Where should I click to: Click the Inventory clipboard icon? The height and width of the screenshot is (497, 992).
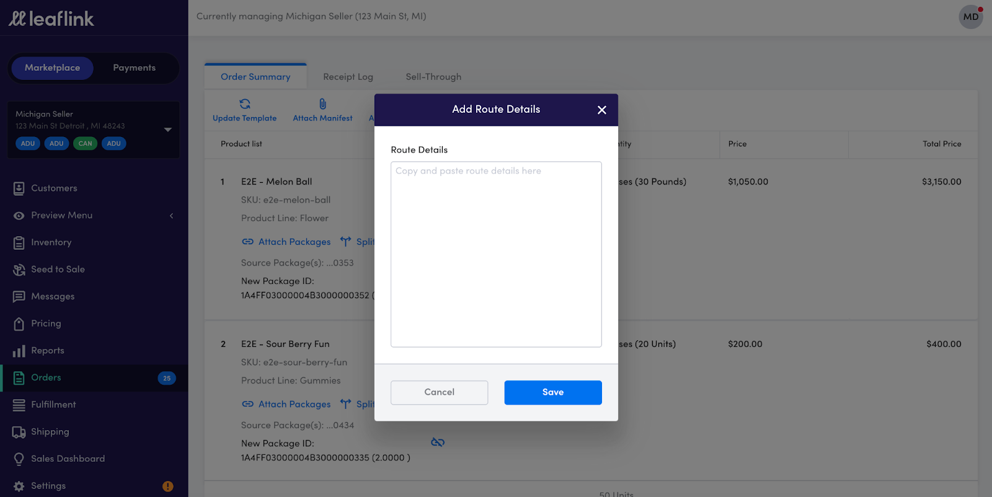[19, 243]
